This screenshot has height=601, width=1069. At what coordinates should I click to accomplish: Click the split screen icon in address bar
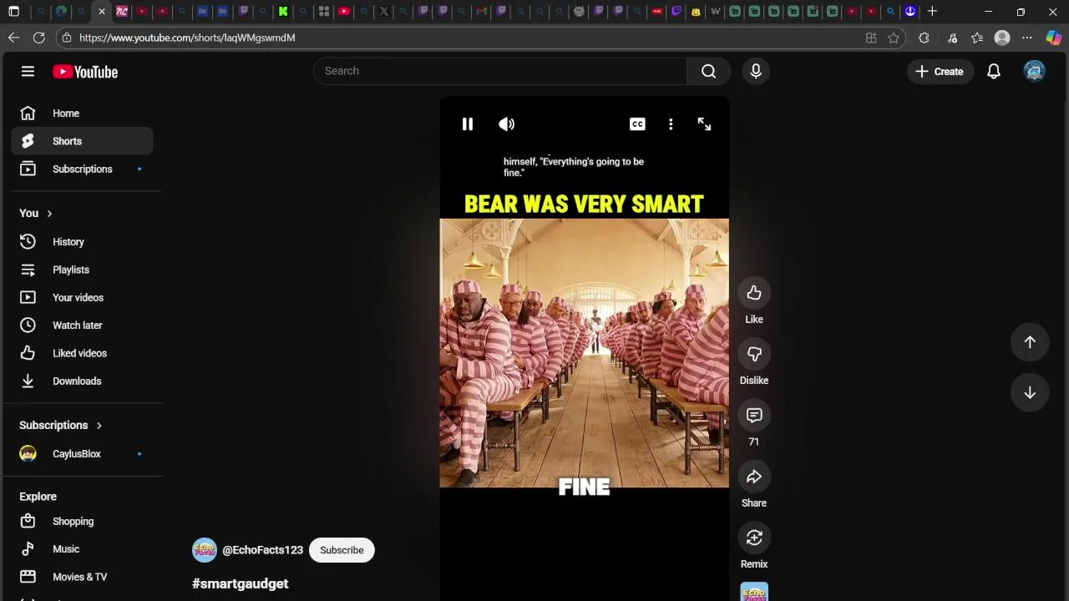tap(871, 38)
